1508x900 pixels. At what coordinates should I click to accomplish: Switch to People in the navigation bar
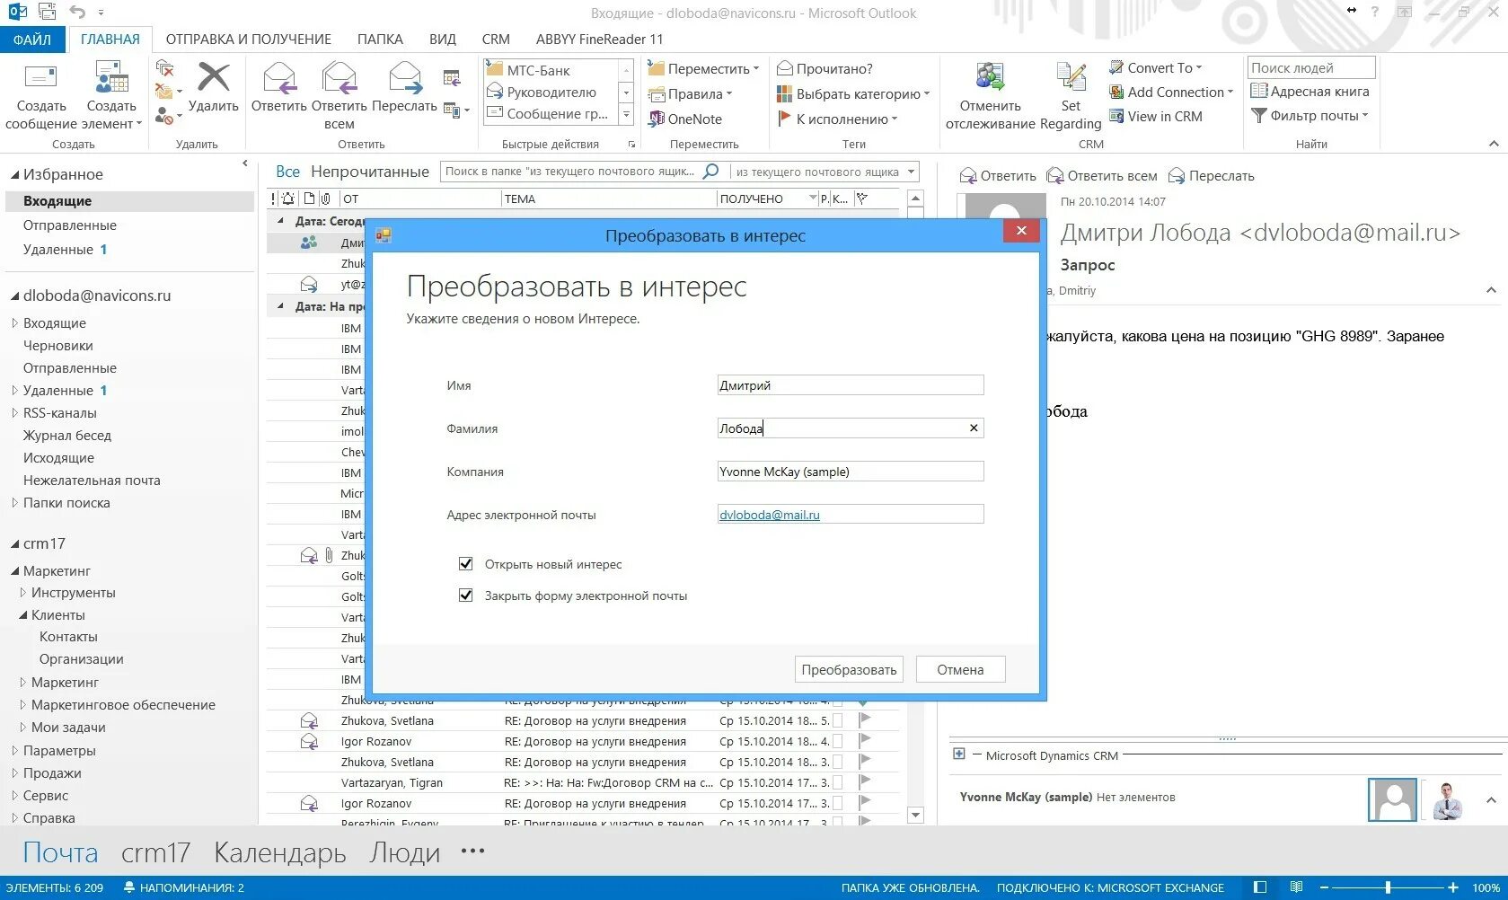pyautogui.click(x=405, y=852)
